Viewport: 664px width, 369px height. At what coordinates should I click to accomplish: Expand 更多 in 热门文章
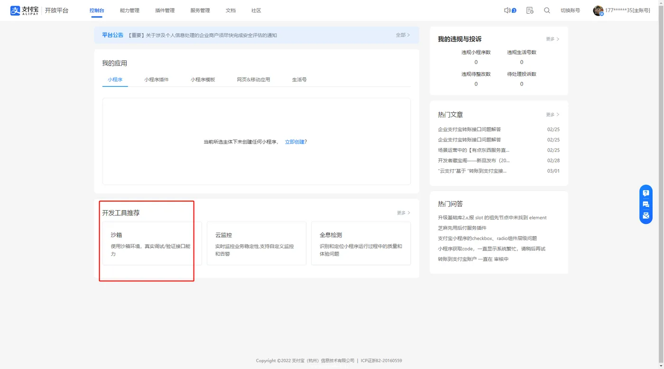tap(553, 115)
